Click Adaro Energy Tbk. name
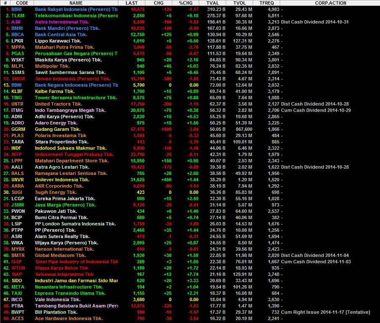 pos(56,123)
